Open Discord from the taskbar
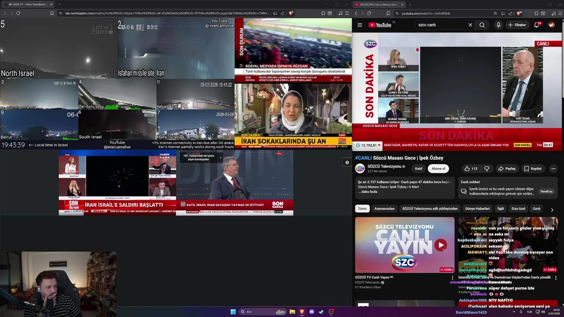Screen dimensions: 564x317 pos(312,312)
